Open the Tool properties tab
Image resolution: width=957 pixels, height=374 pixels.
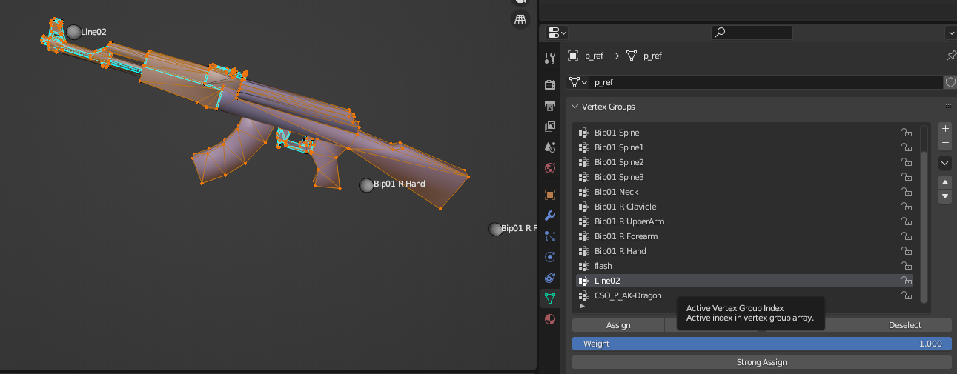[x=550, y=59]
